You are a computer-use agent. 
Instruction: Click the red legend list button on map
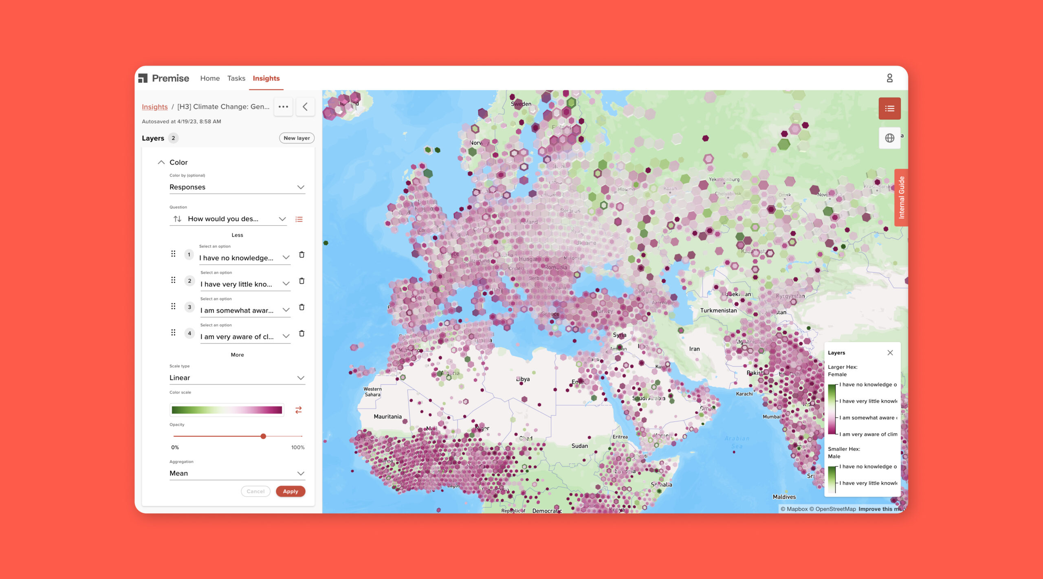coord(889,108)
